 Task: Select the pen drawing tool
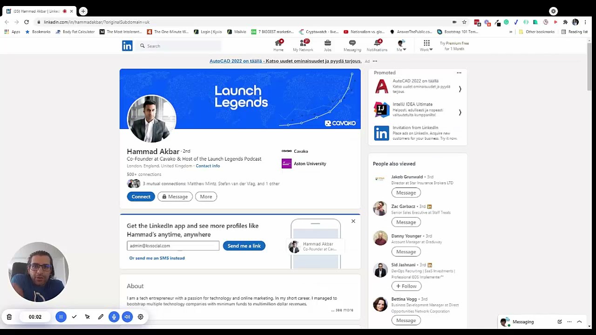(x=101, y=317)
